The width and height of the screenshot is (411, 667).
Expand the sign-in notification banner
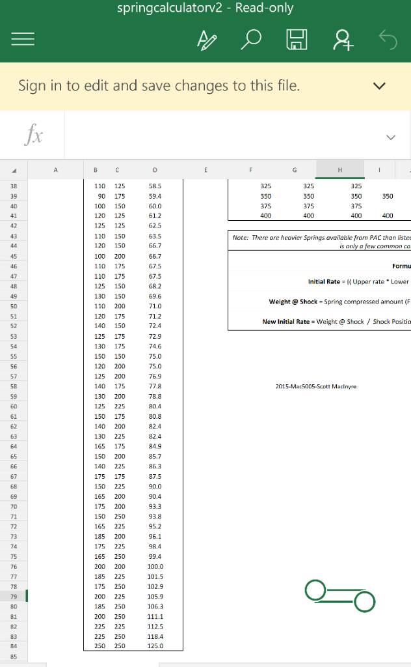(380, 86)
